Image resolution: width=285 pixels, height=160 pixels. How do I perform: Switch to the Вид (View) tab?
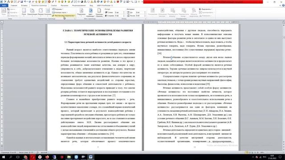91,5
